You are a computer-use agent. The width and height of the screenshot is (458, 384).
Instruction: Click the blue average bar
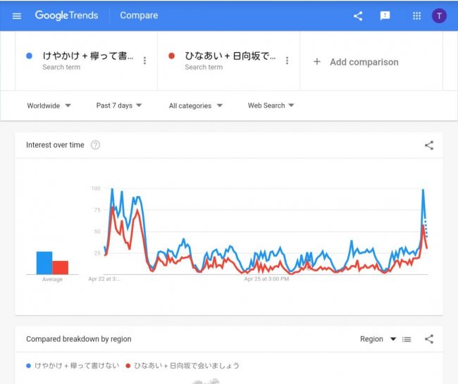click(x=44, y=262)
